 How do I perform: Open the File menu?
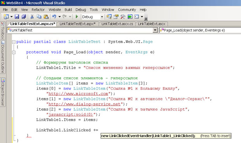click(x=5, y=10)
